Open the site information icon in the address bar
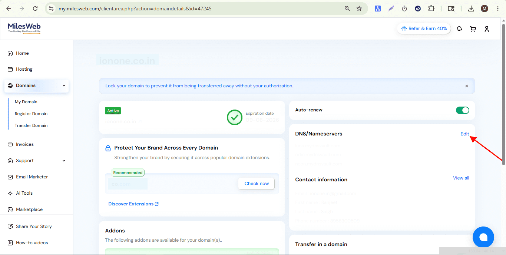This screenshot has height=255, width=506. [51, 9]
